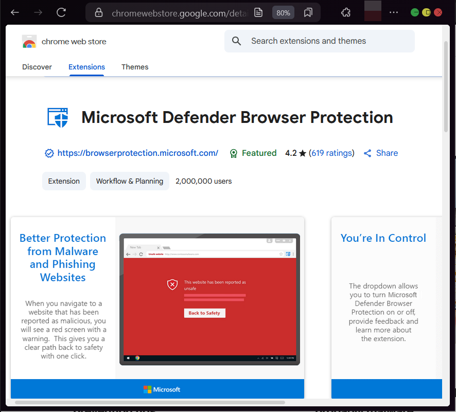Click the horizontal scrollbar at page bottom
The width and height of the screenshot is (456, 412).
150,402
